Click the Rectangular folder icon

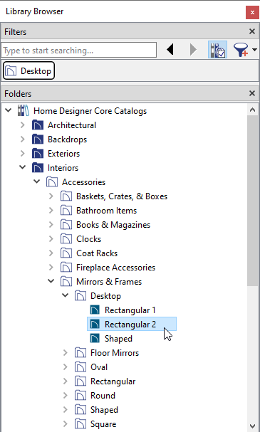click(x=80, y=381)
